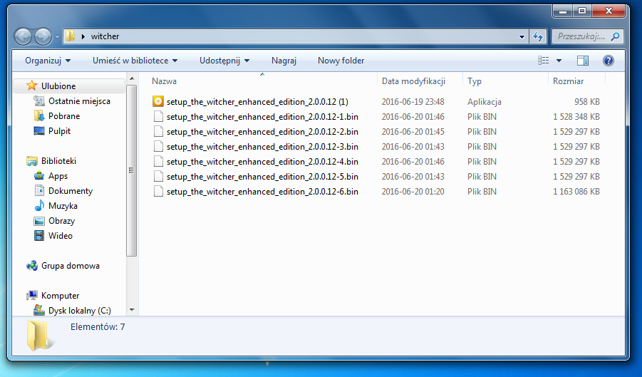Click the Dokumenty document icon
This screenshot has height=377, width=642.
pos(39,191)
